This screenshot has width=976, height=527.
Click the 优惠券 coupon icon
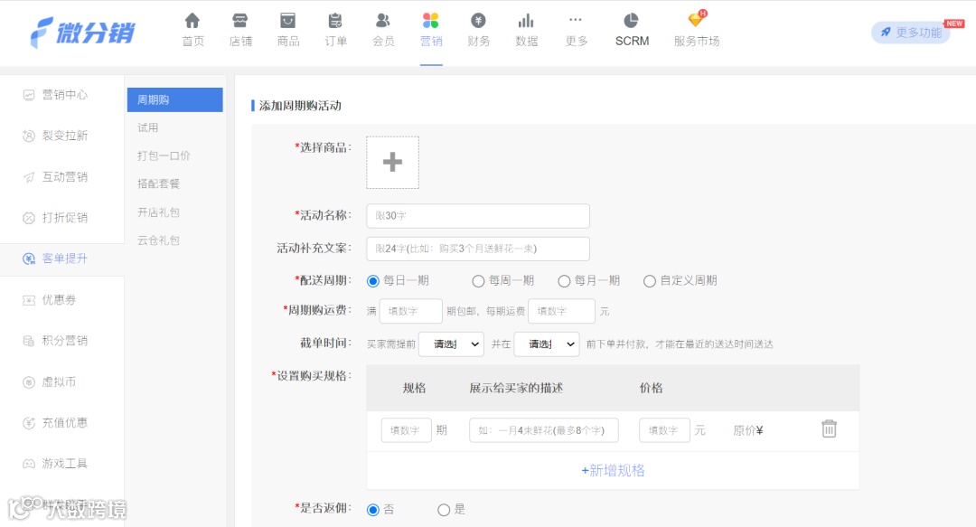click(x=29, y=299)
